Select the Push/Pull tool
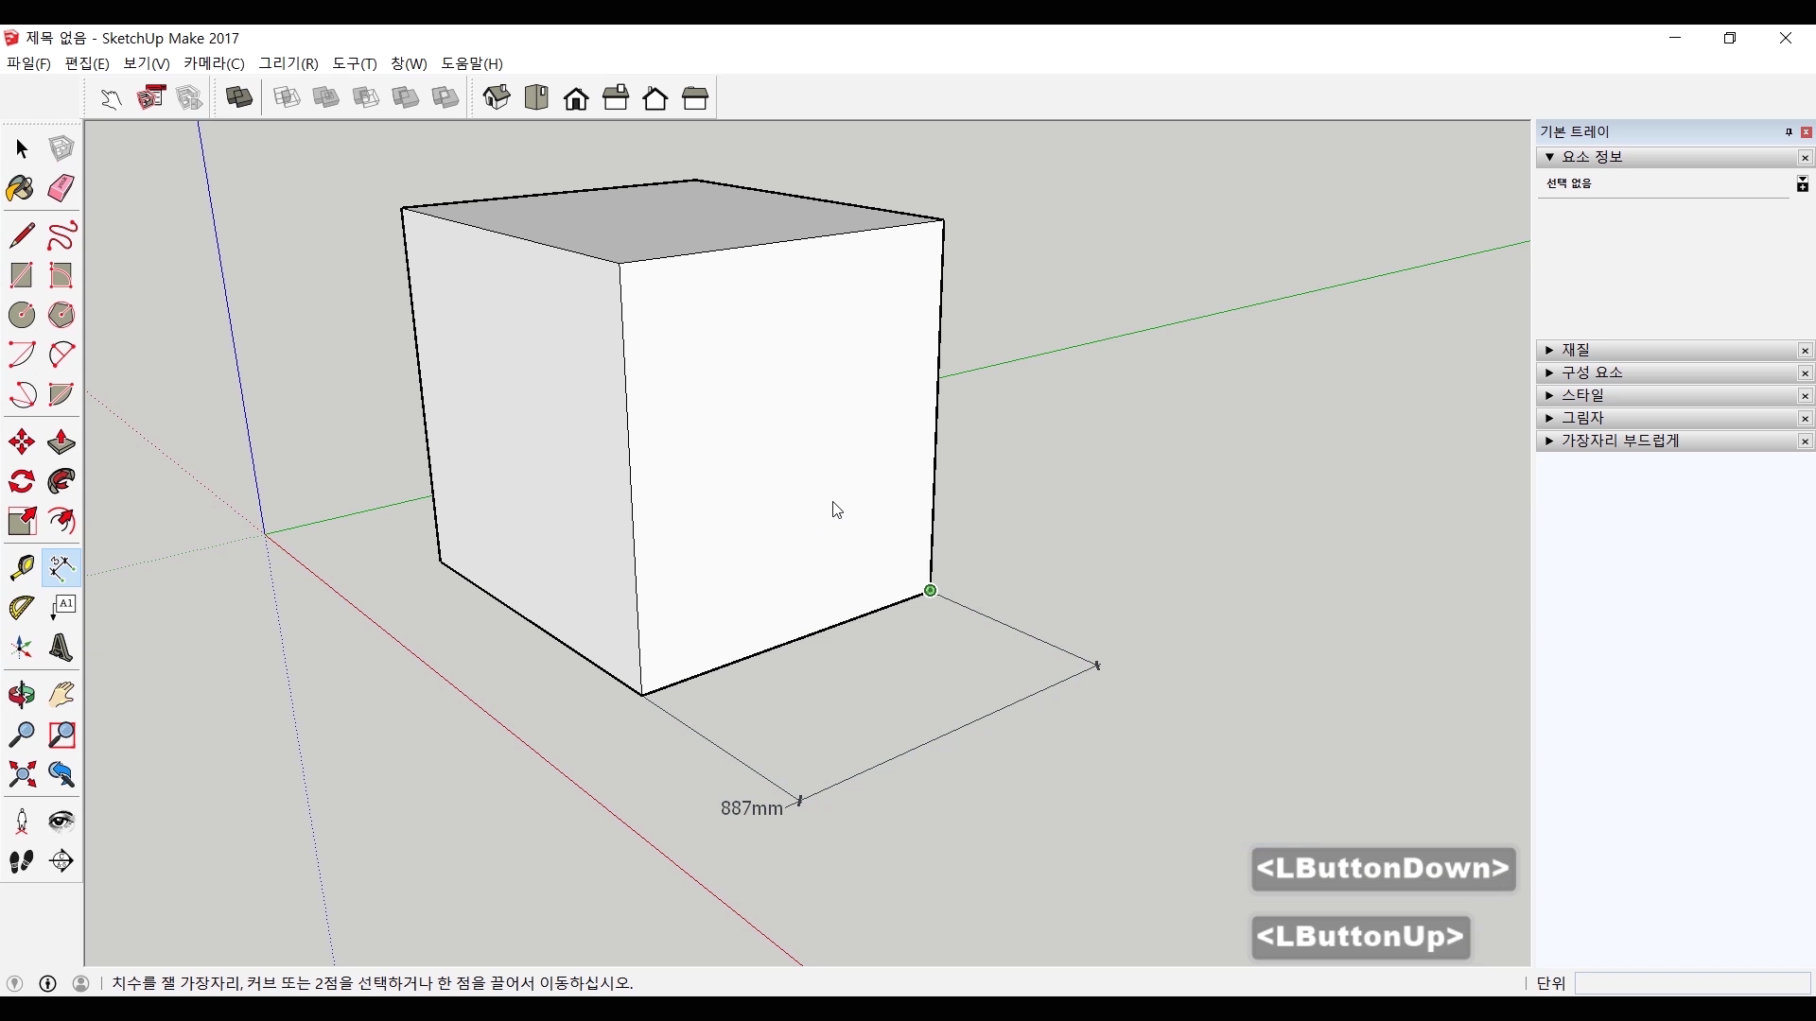 61,441
